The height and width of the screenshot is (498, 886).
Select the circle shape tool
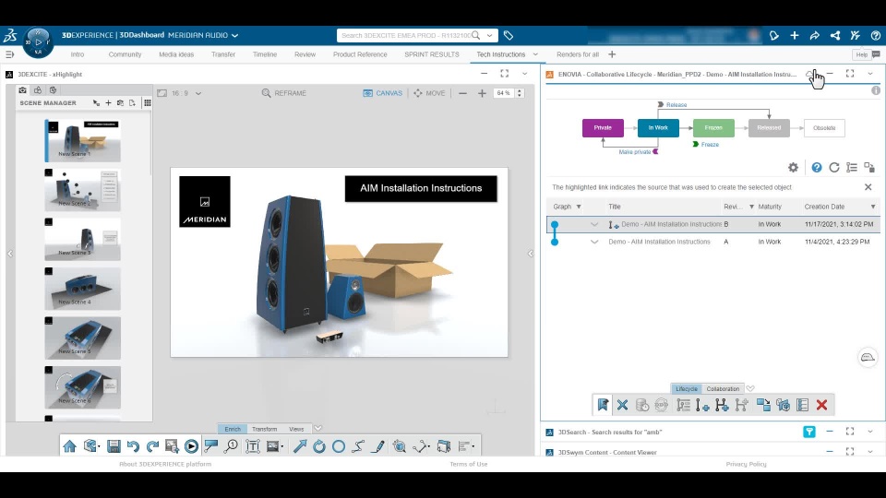point(339,446)
